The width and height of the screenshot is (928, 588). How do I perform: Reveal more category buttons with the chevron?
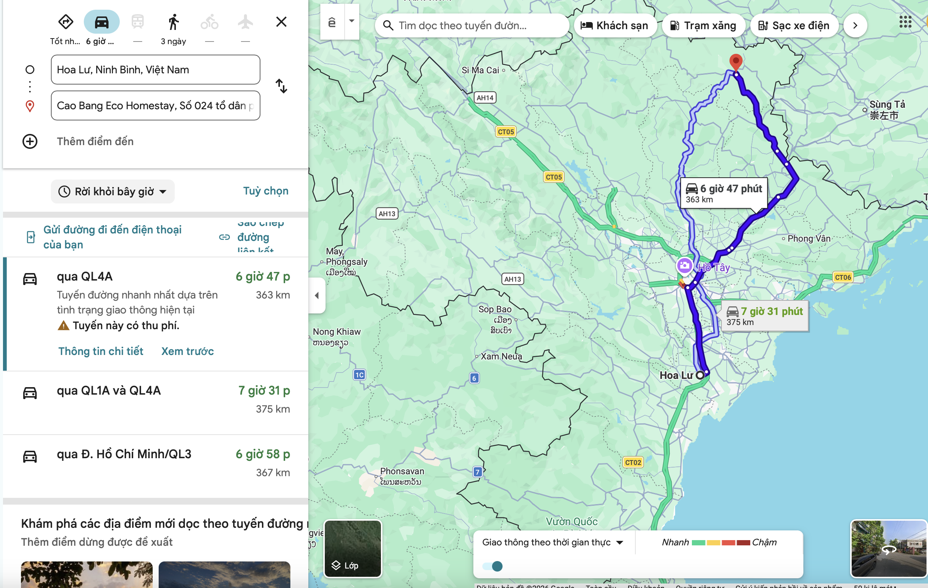(855, 25)
